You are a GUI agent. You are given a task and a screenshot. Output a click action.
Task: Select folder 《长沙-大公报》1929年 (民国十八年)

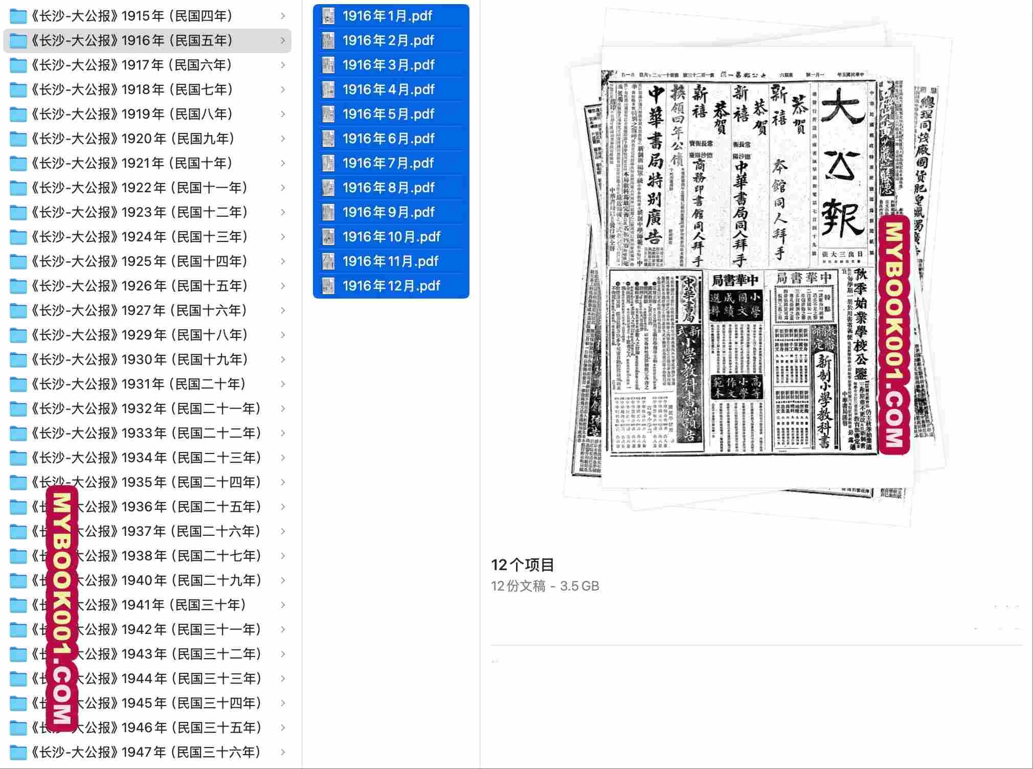(x=147, y=335)
